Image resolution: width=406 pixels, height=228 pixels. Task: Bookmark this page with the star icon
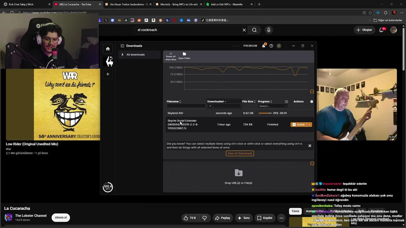pyautogui.click(x=370, y=13)
